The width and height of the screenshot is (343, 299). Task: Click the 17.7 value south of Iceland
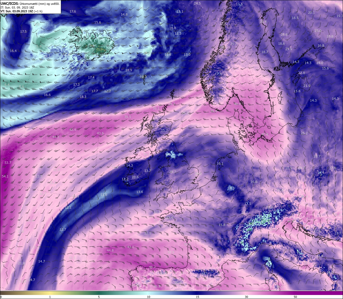tap(95, 91)
